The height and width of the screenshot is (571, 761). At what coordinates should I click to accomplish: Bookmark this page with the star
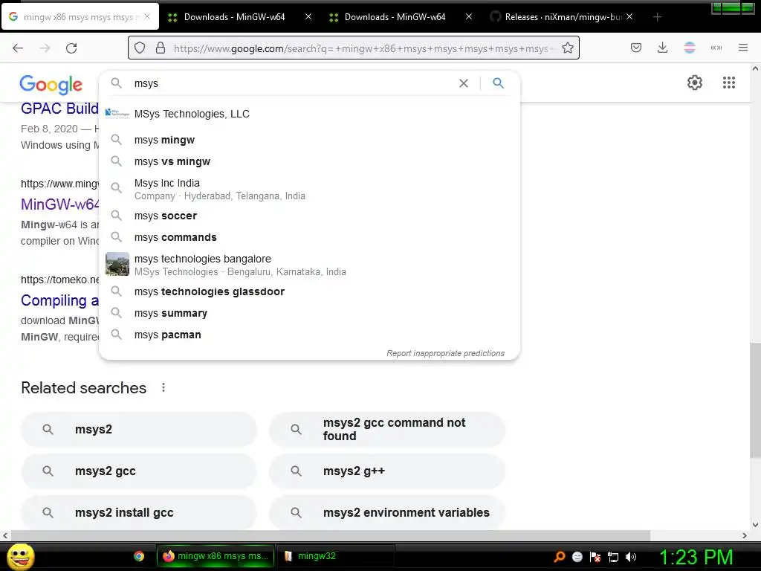point(567,48)
